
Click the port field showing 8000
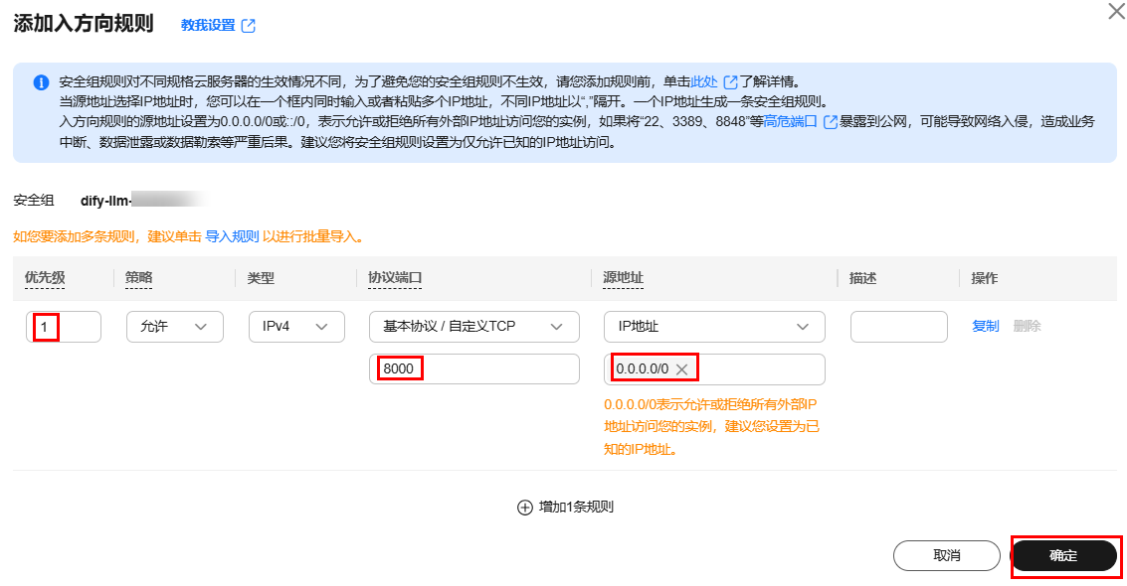(474, 368)
